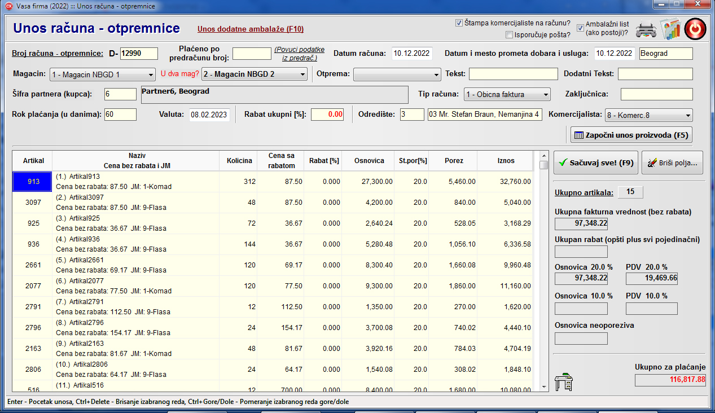The image size is (715, 413).
Task: Open the bar chart report icon
Action: [671, 29]
